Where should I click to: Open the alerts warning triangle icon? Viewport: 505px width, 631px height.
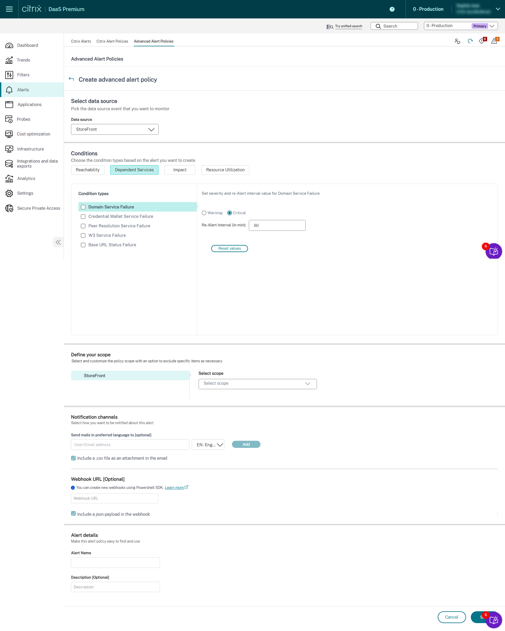[494, 41]
